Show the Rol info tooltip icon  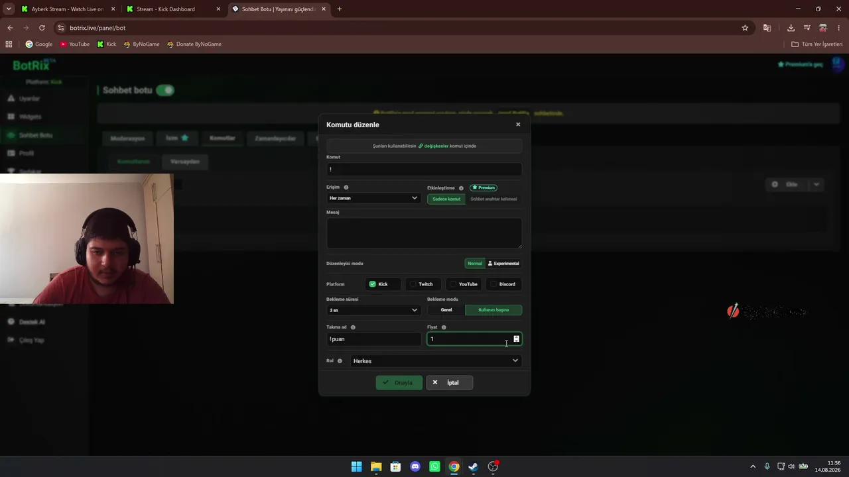click(340, 361)
